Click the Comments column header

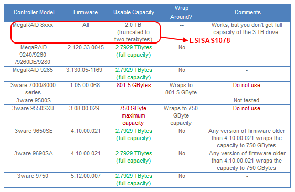[x=248, y=13]
